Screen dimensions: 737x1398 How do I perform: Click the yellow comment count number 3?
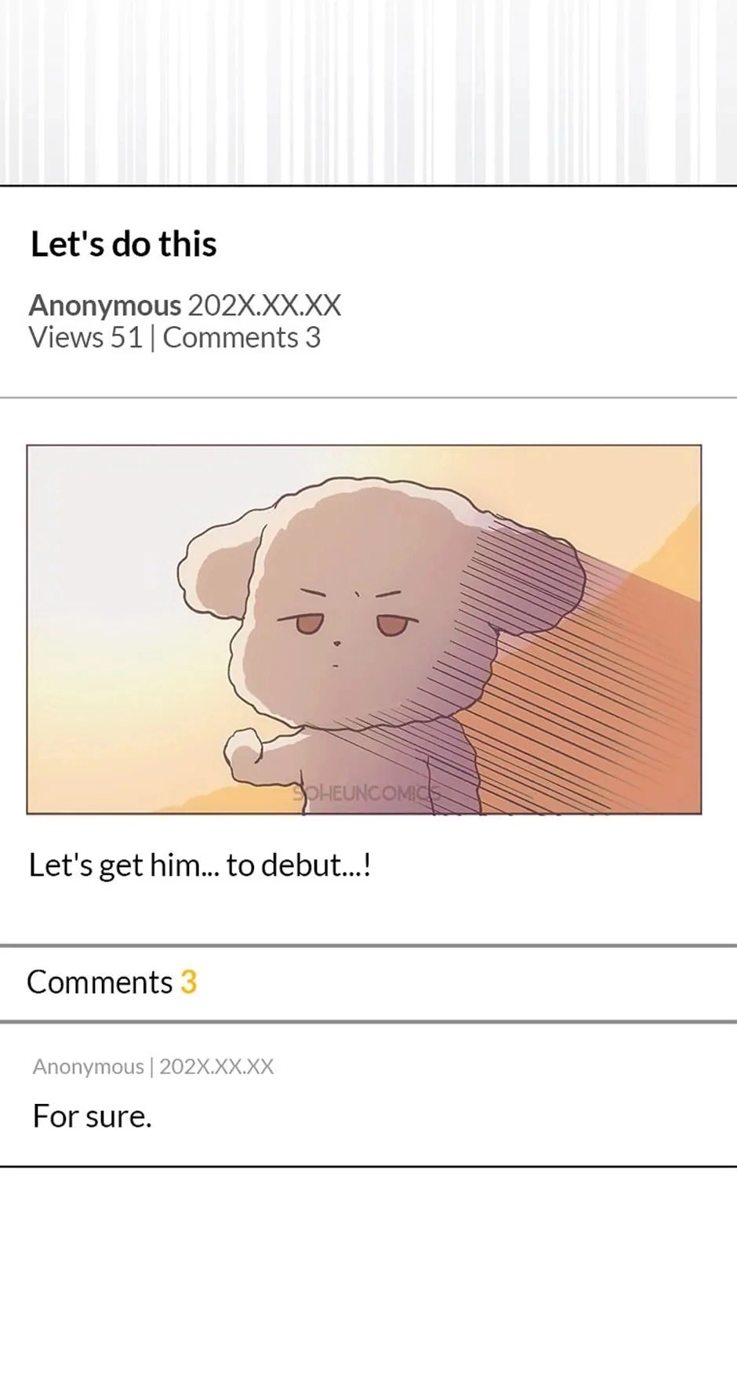click(189, 982)
